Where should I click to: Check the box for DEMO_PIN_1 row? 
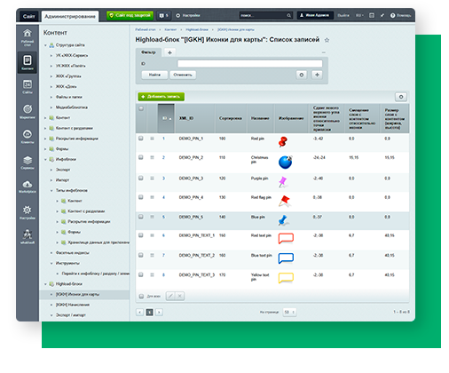tap(141, 139)
